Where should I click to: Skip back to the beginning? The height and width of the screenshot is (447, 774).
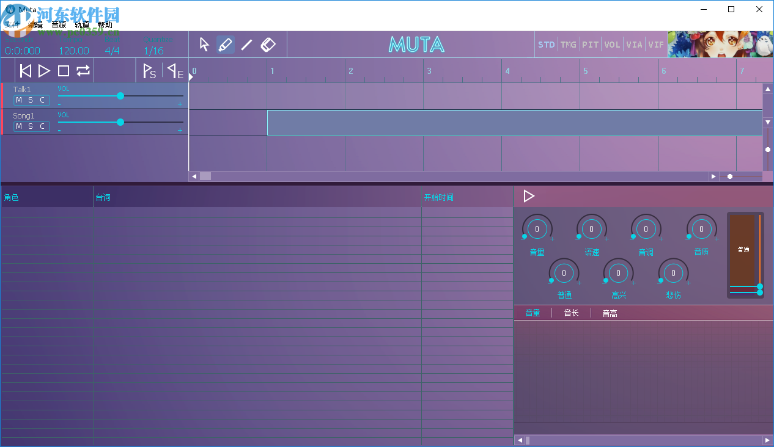coord(25,70)
